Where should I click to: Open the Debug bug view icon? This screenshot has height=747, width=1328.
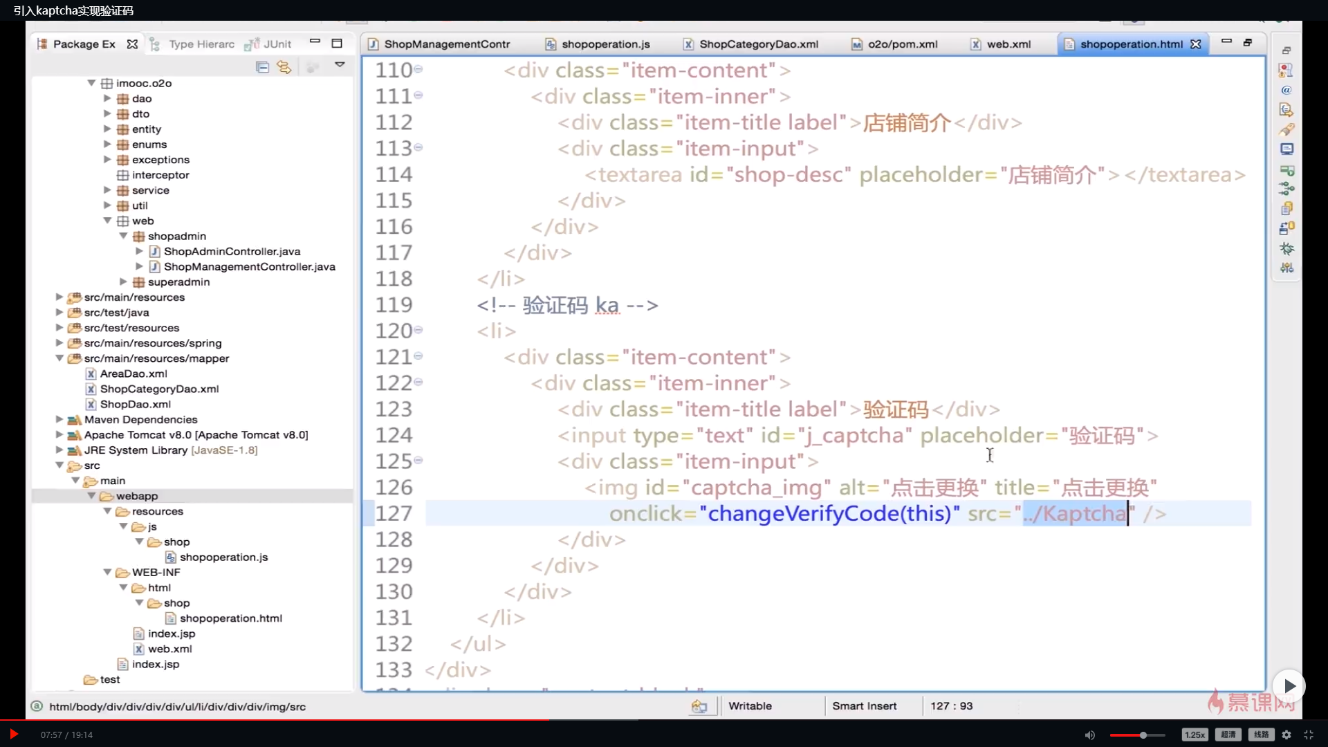point(1286,248)
